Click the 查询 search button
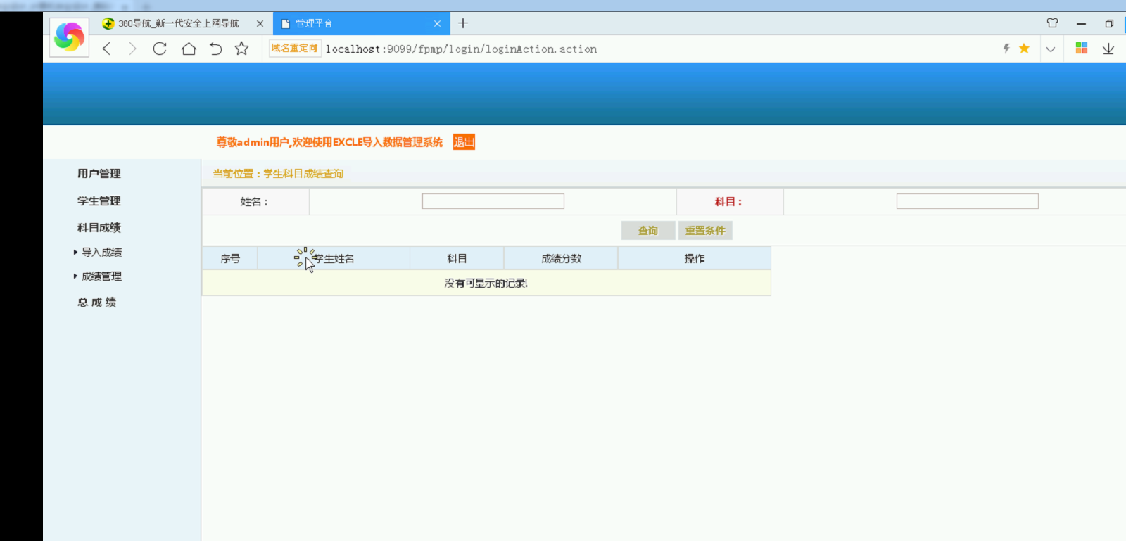The width and height of the screenshot is (1126, 541). pos(648,231)
